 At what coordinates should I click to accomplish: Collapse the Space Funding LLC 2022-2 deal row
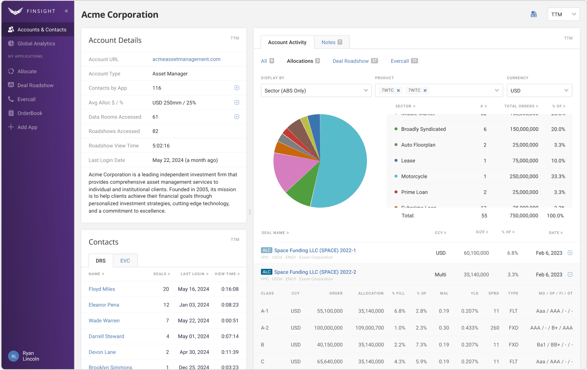[x=570, y=274]
